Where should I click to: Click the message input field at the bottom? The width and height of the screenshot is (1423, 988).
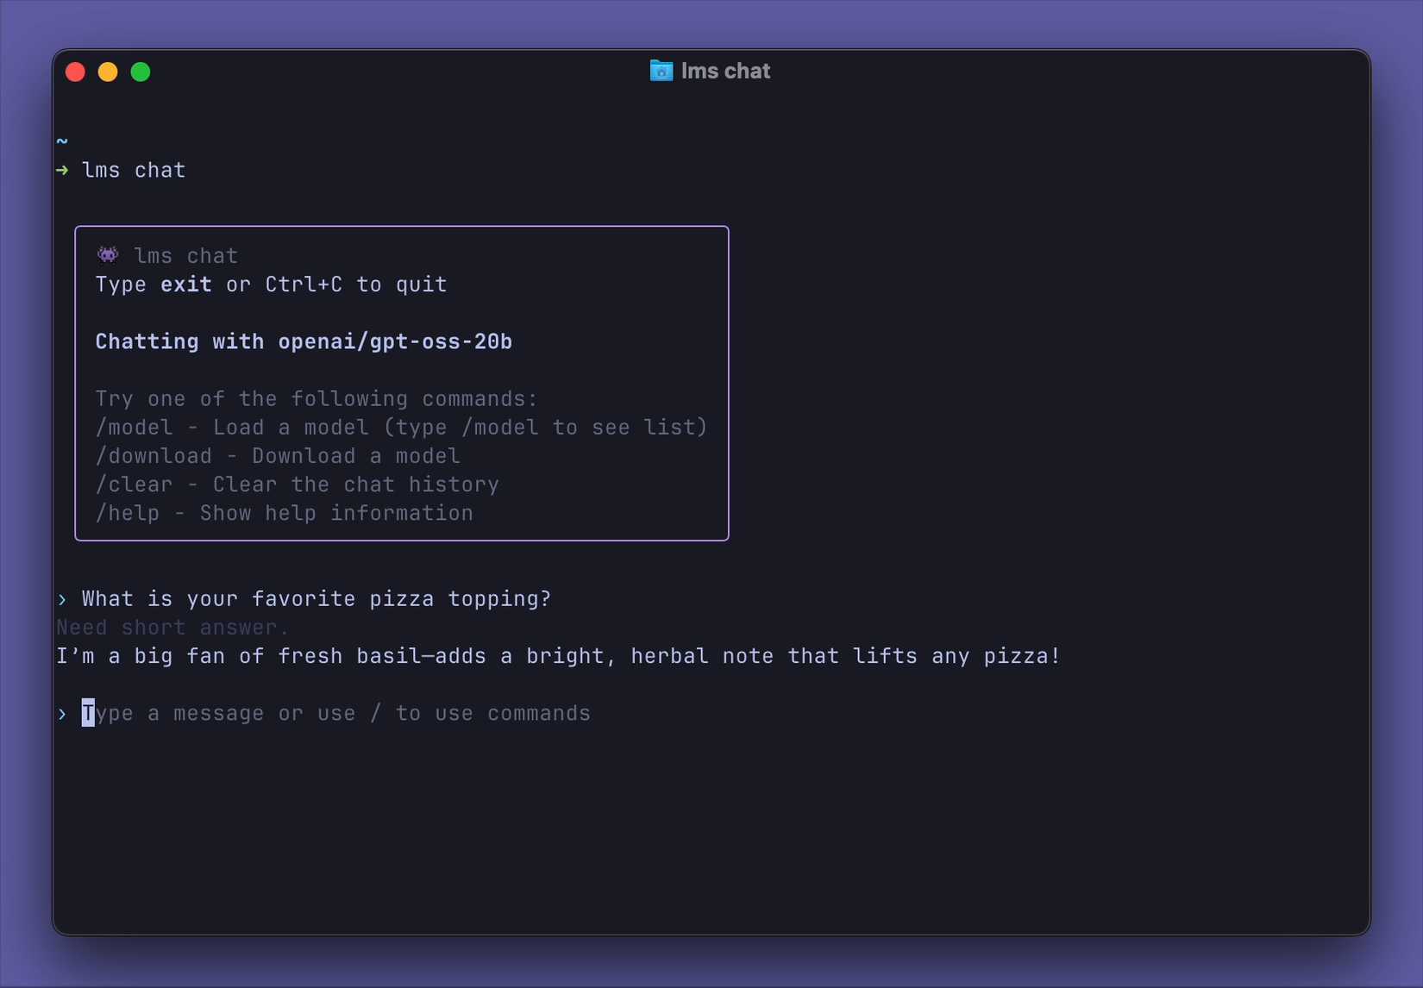point(336,714)
